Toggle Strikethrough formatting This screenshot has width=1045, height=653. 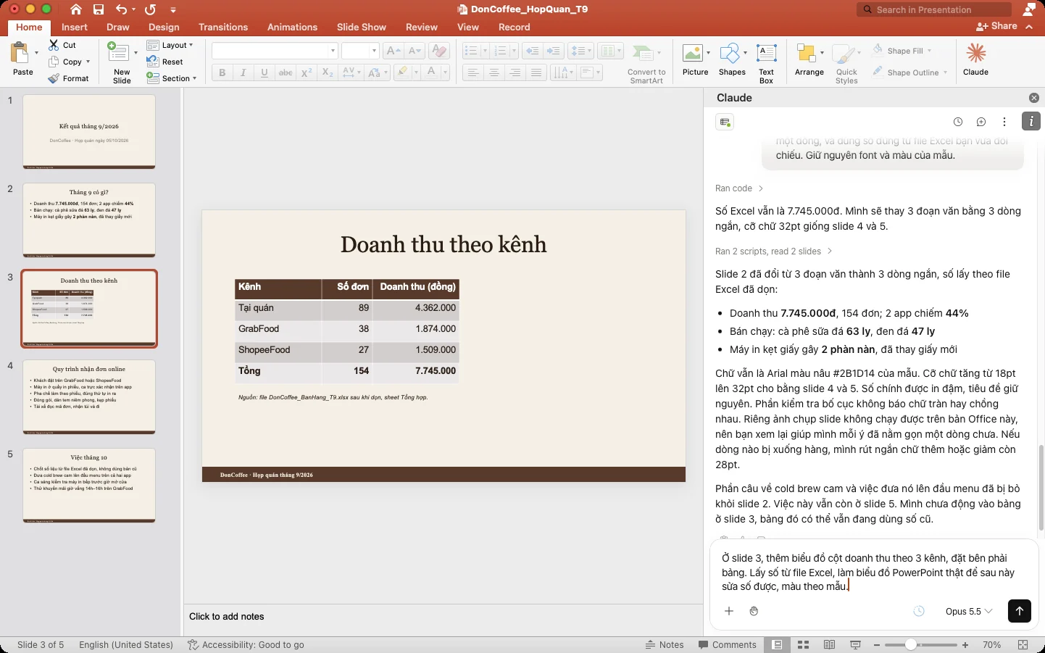tap(286, 72)
